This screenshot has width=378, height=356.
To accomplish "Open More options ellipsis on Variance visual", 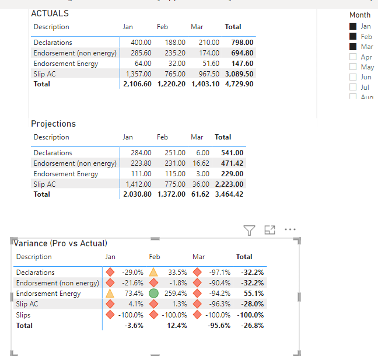I will [x=290, y=229].
